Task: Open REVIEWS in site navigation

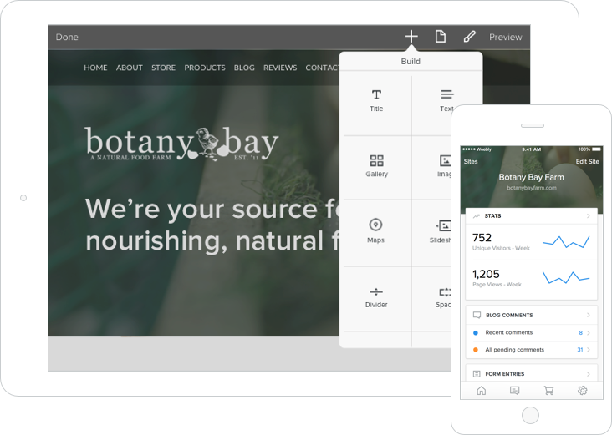Action: tap(280, 68)
